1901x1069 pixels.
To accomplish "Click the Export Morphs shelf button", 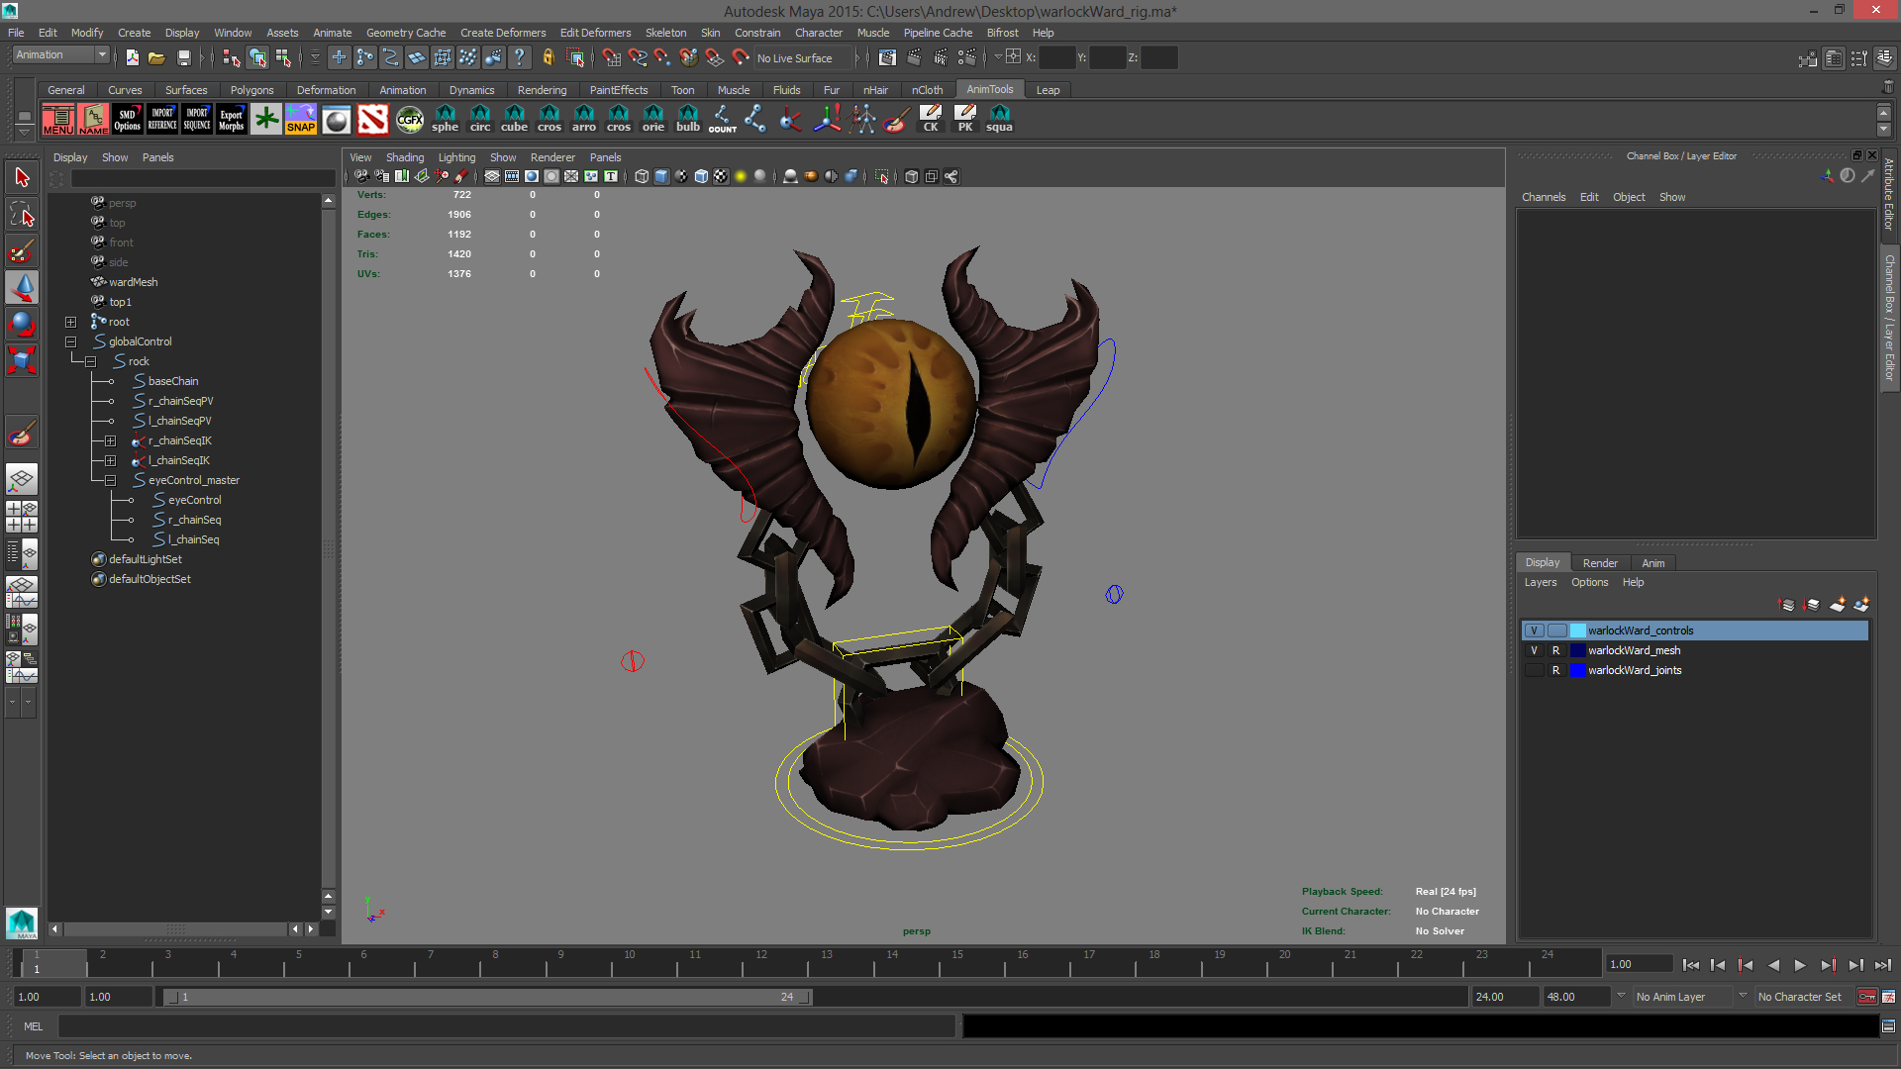I will [x=231, y=120].
